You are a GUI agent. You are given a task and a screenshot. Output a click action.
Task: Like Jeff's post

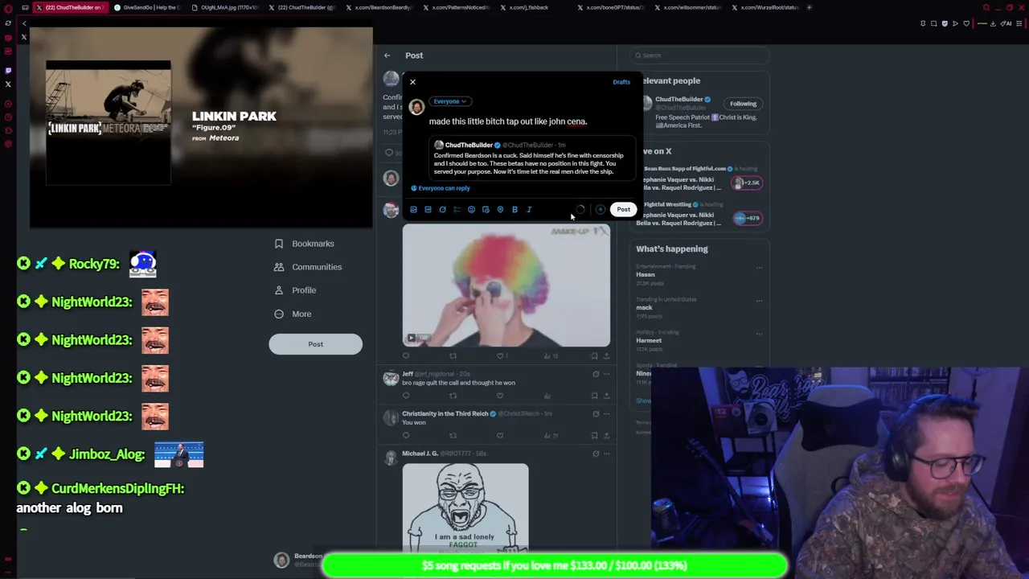(500, 396)
